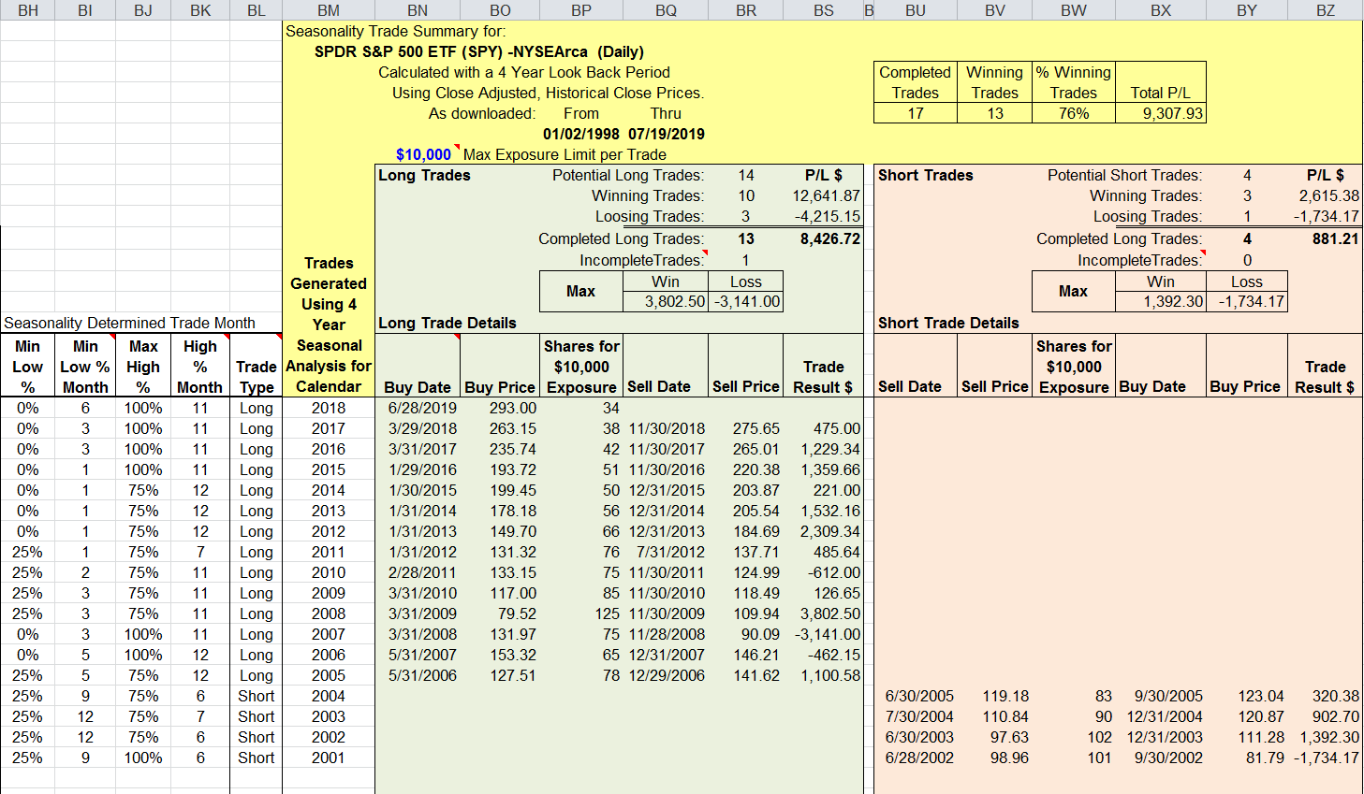Click 'Long' trade type in 2011 row

(x=256, y=552)
